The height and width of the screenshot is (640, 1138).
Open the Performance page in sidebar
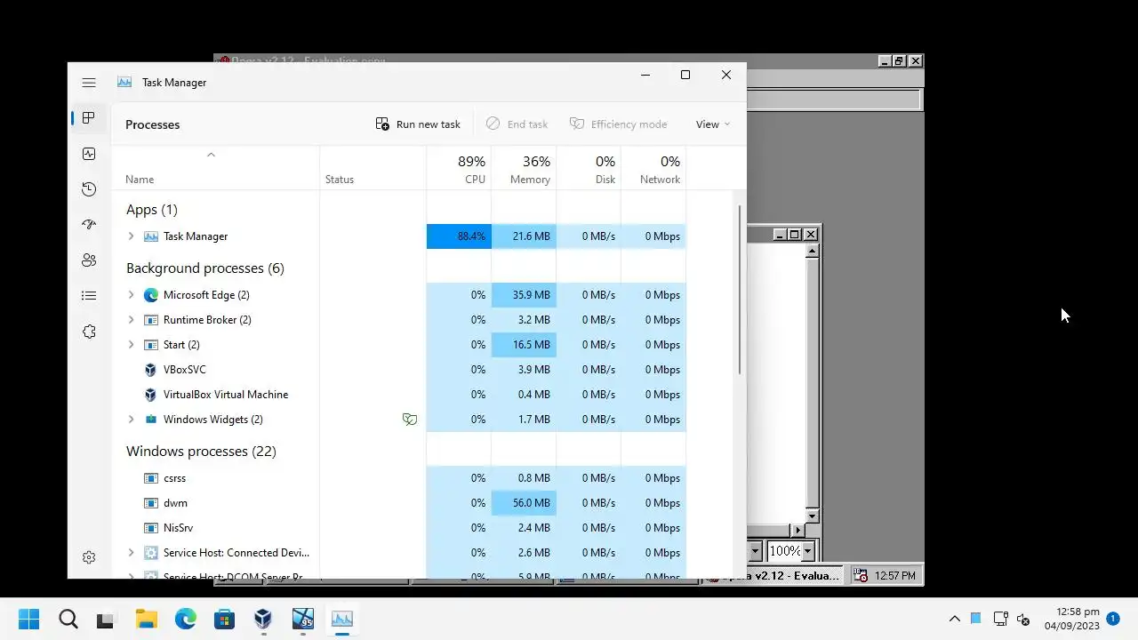(89, 154)
